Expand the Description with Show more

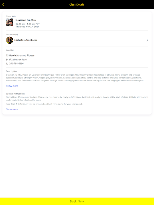[x=12, y=86]
